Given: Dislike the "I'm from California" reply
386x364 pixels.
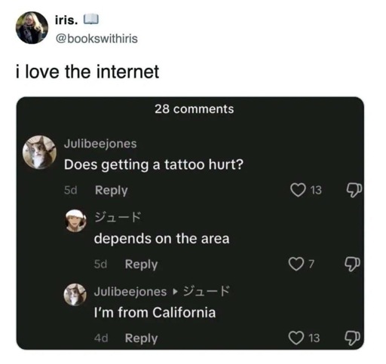Looking at the screenshot, I should click(352, 338).
